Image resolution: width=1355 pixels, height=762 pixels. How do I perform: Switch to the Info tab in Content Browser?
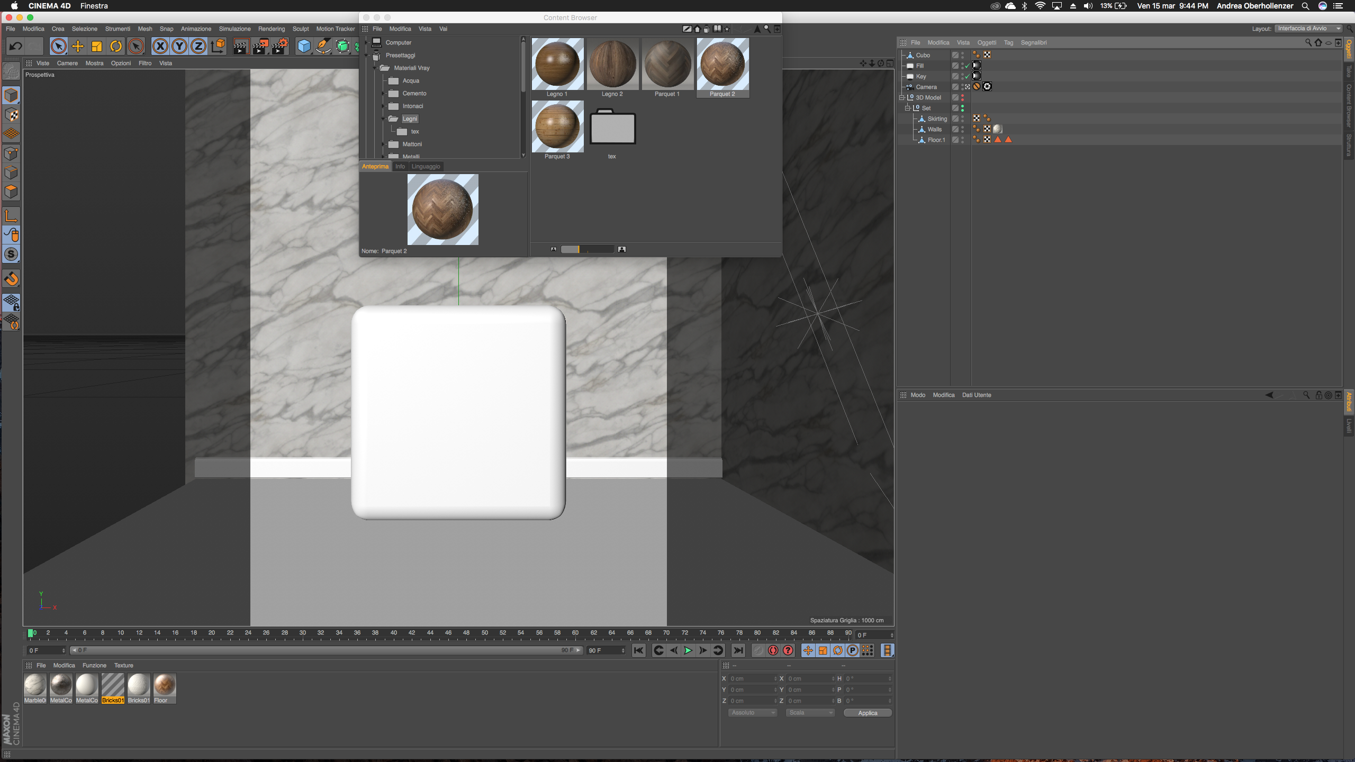coord(400,166)
